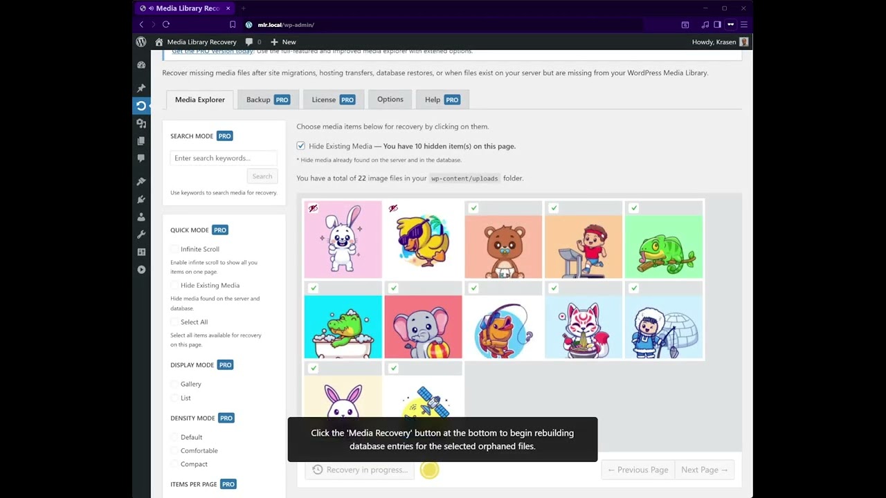Click the Krasen user avatar
The width and height of the screenshot is (886, 498).
coord(744,41)
